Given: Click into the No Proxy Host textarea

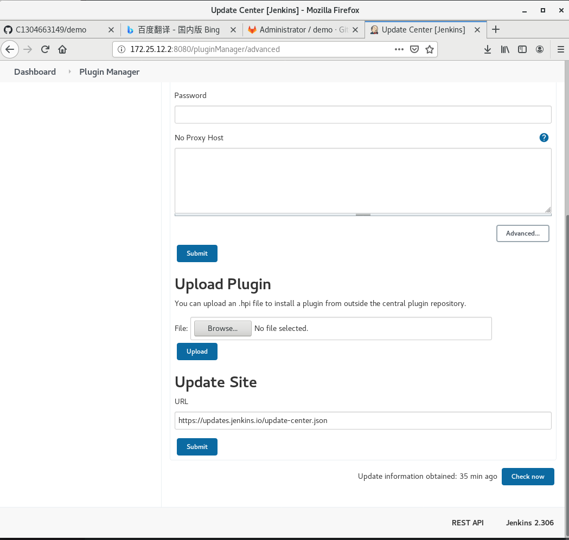Looking at the screenshot, I should point(363,180).
